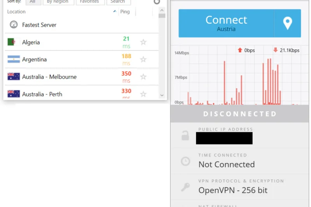Click the Australia - Melbourne flag icon
The width and height of the screenshot is (311, 207).
coord(14,77)
